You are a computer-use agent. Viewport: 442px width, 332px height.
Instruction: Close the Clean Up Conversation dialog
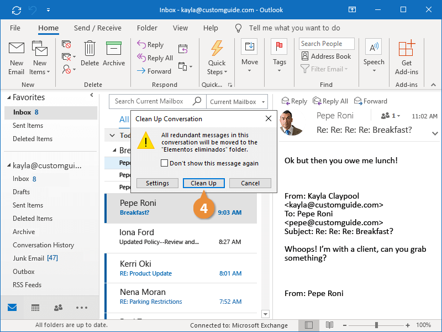point(269,118)
